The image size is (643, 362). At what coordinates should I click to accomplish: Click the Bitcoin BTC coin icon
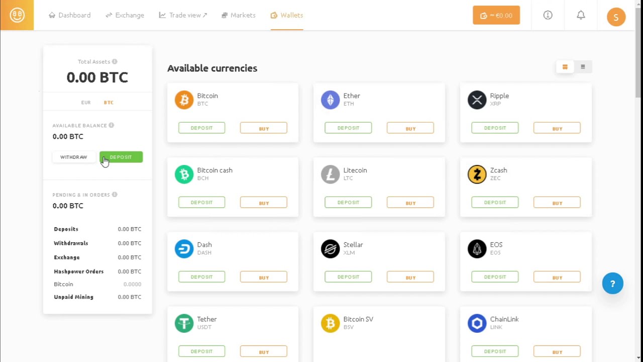coord(184,100)
